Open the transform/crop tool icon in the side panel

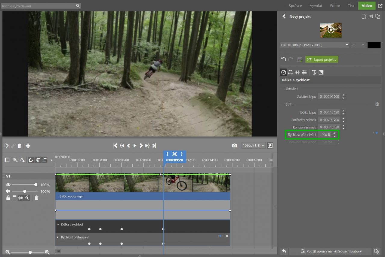click(290, 72)
